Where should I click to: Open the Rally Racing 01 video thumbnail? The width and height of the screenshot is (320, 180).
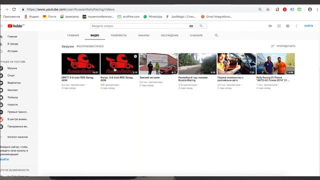[x=275, y=63]
